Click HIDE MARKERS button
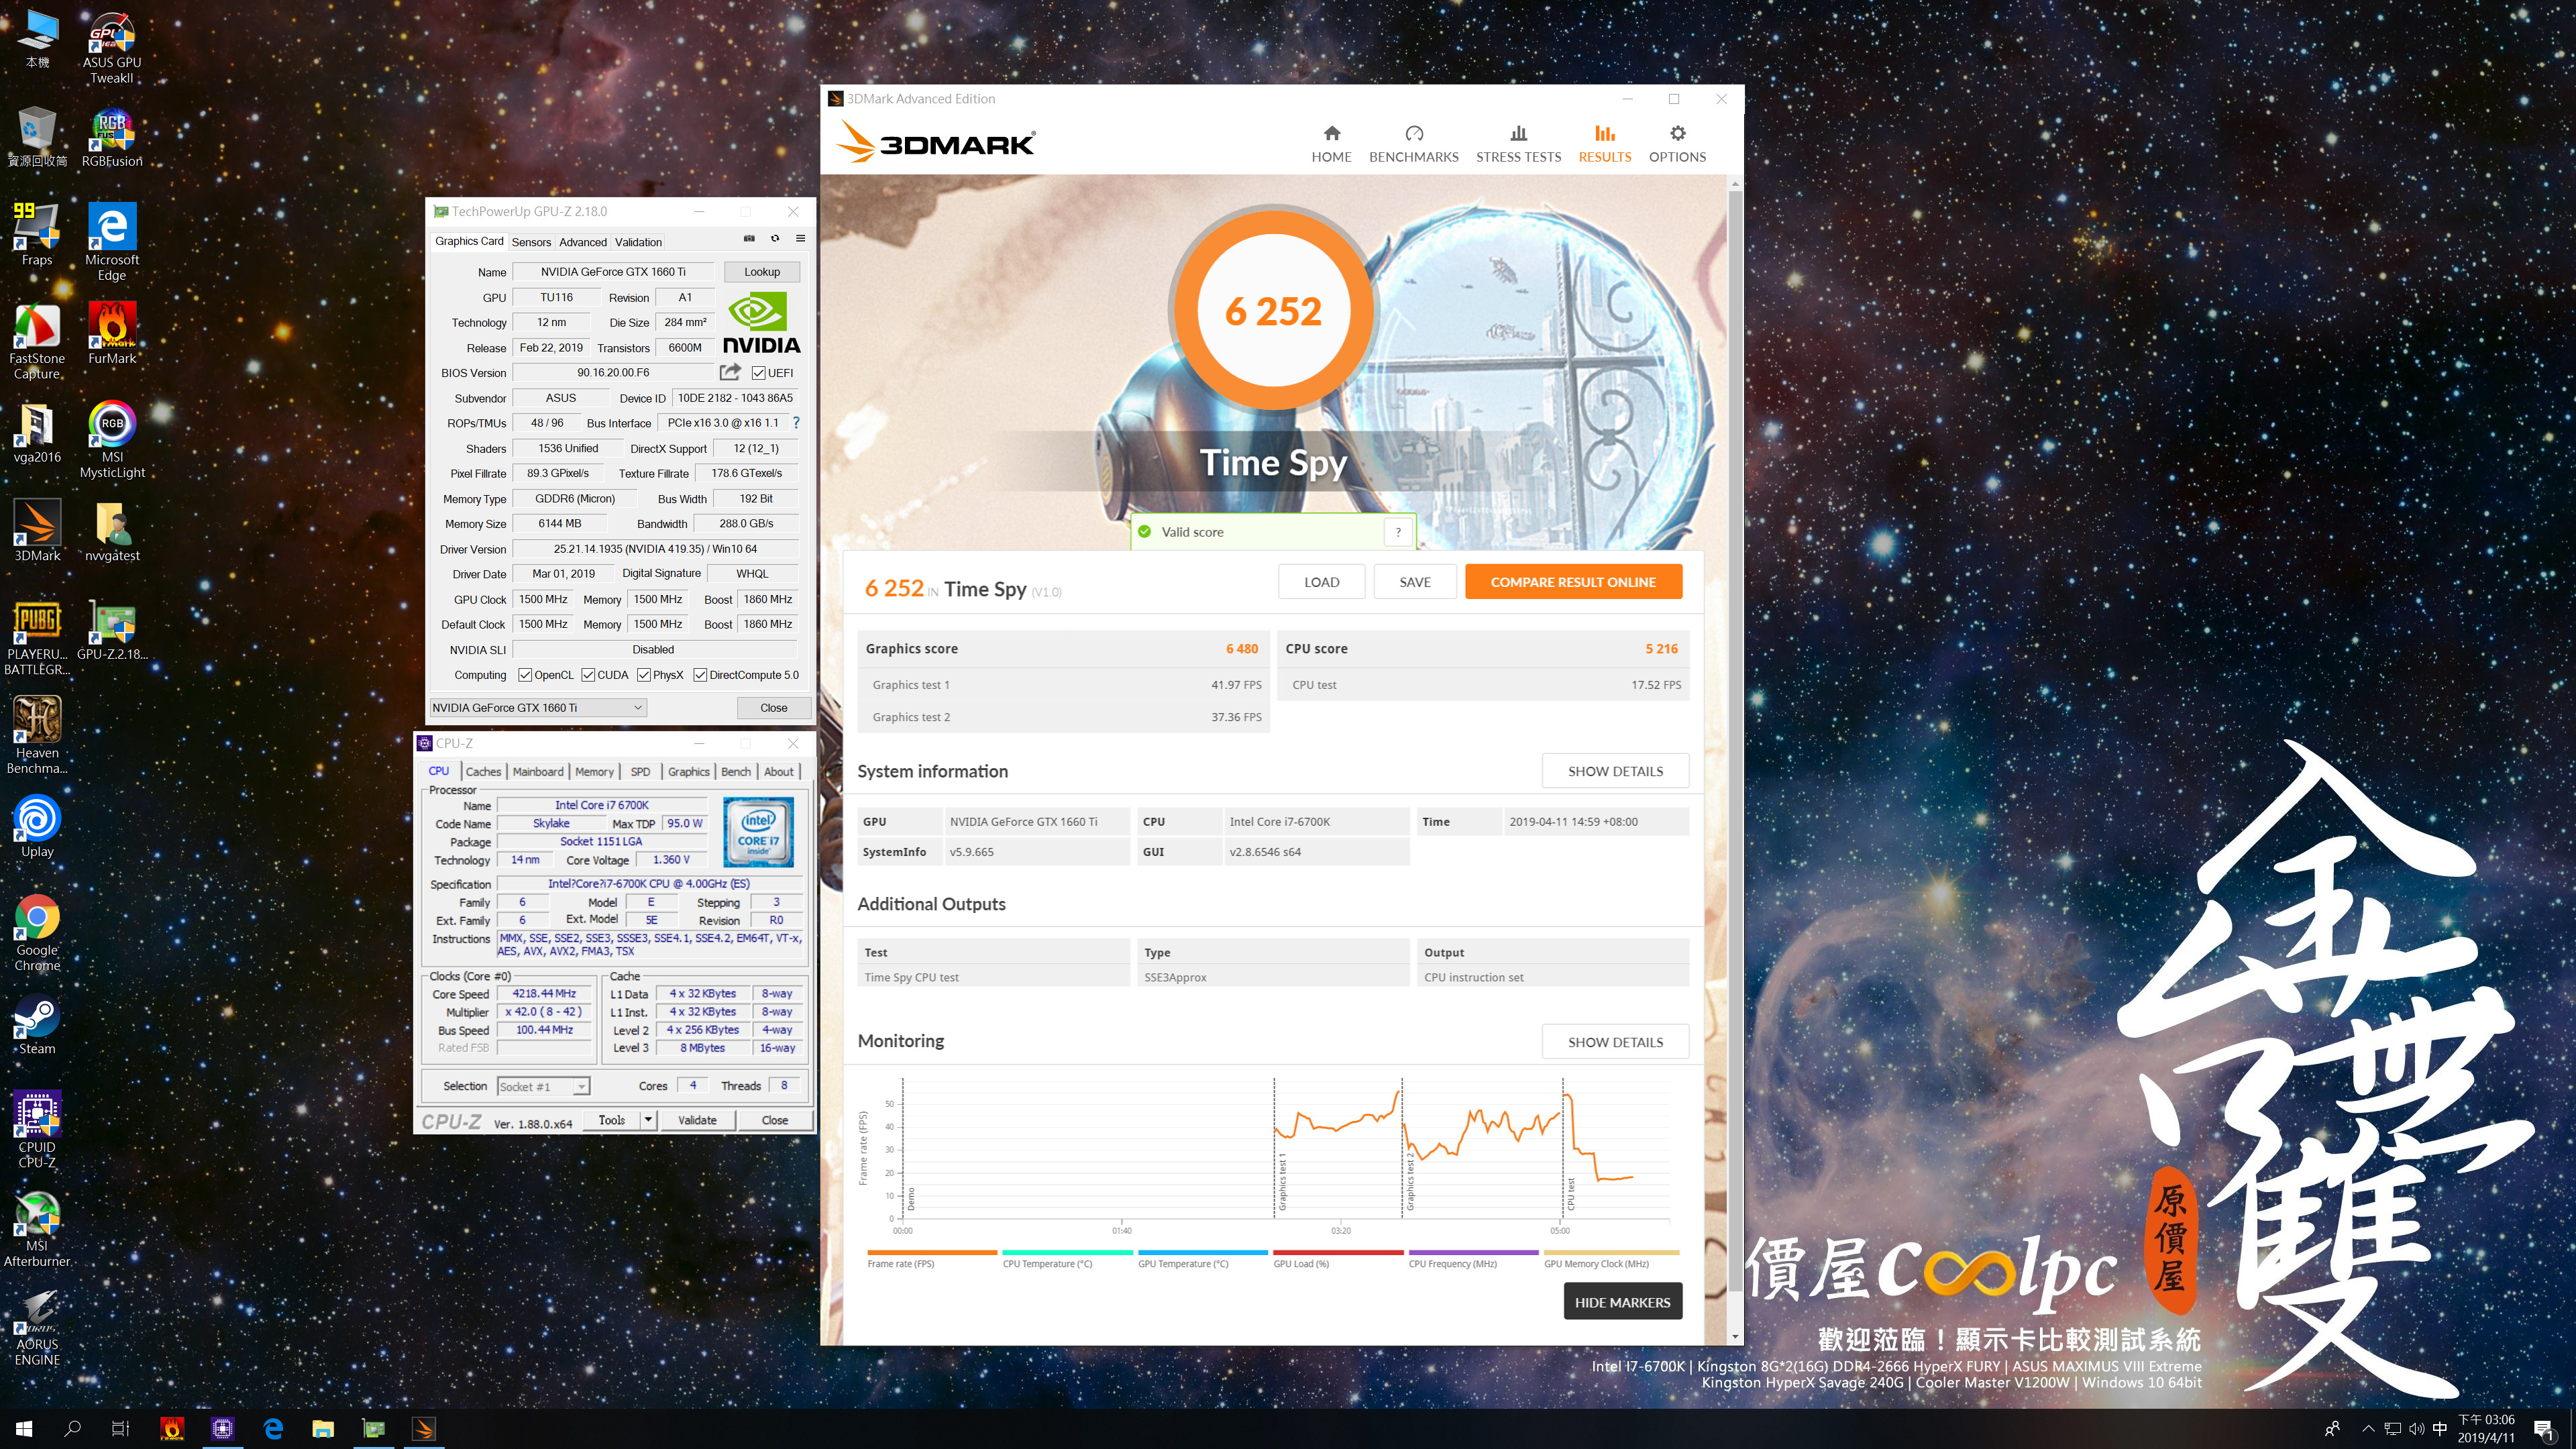This screenshot has width=2576, height=1449. point(1622,1302)
